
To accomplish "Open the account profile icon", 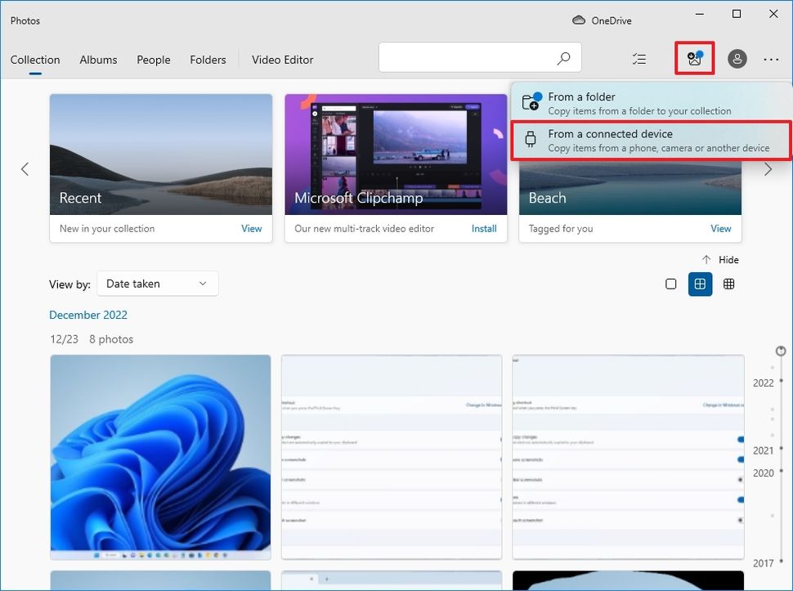I will (737, 58).
